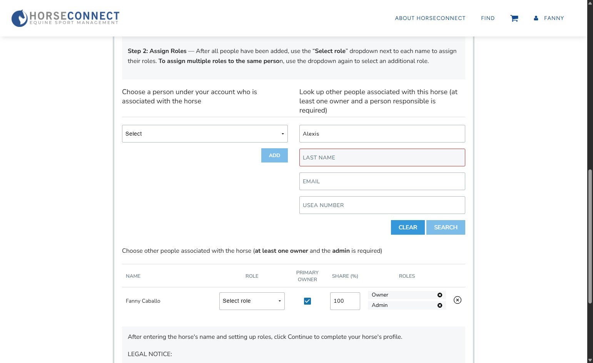Focus the Last Name field

click(x=382, y=157)
